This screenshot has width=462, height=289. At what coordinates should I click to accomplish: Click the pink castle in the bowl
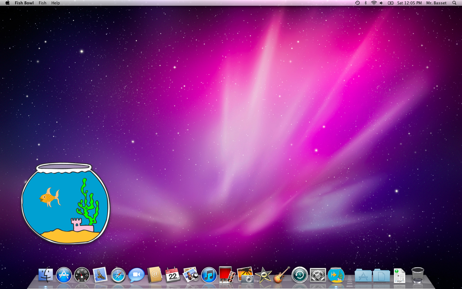pos(82,225)
